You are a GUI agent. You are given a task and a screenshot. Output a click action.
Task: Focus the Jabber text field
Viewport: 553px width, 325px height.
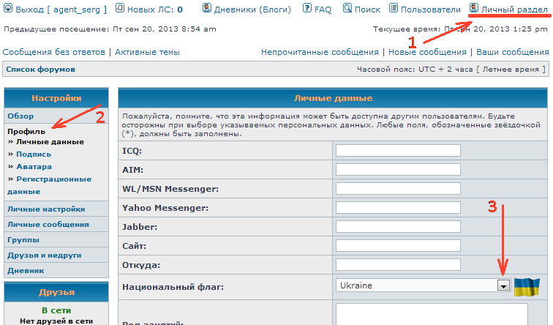397,227
